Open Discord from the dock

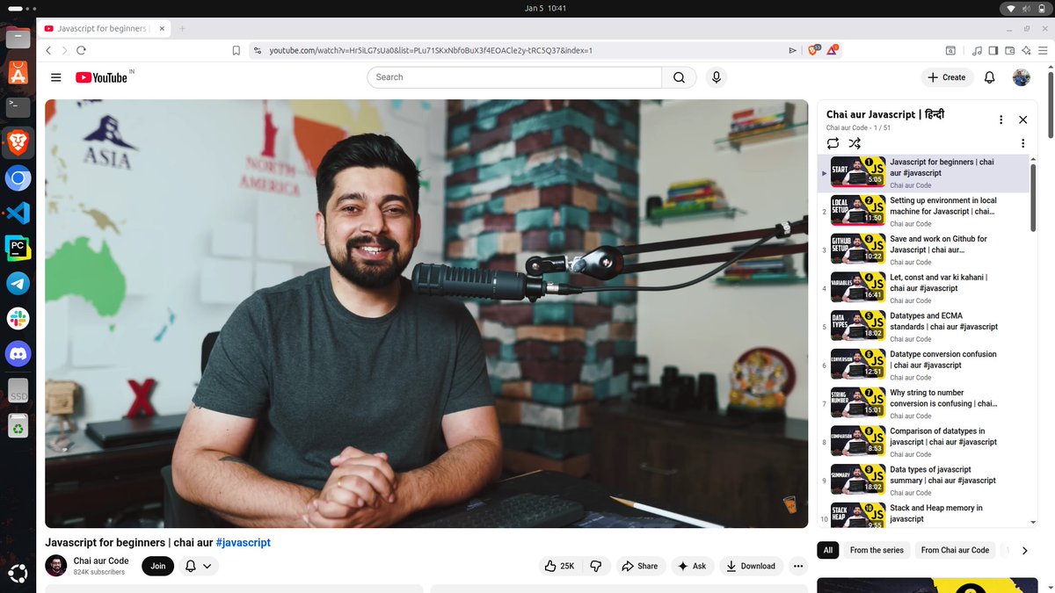(18, 354)
